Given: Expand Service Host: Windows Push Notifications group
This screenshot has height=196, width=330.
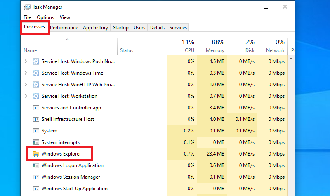Looking at the screenshot, I should click(26, 61).
